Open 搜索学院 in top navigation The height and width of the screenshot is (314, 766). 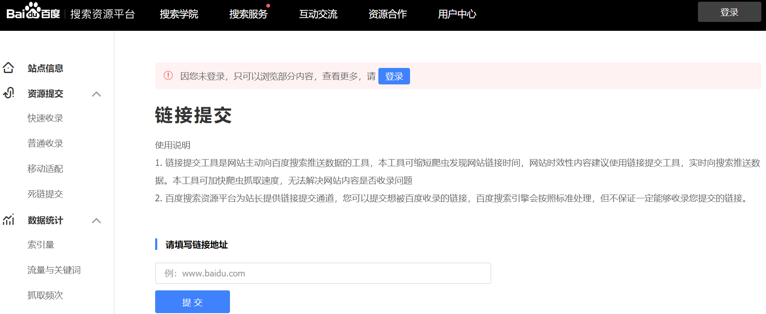point(179,14)
